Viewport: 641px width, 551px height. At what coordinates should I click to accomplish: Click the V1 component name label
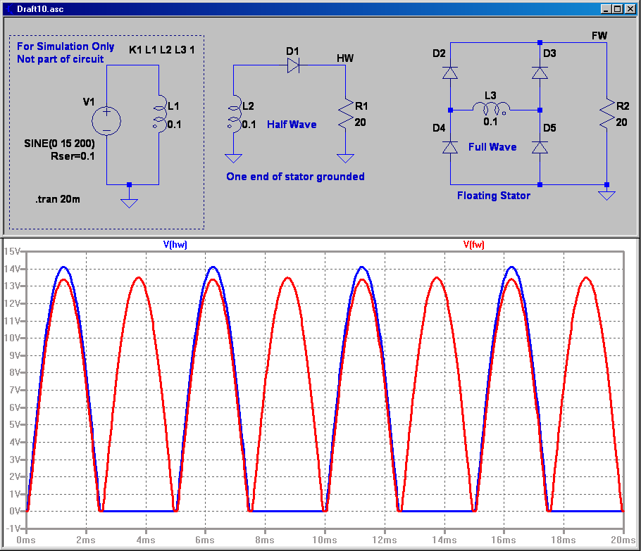pos(89,102)
